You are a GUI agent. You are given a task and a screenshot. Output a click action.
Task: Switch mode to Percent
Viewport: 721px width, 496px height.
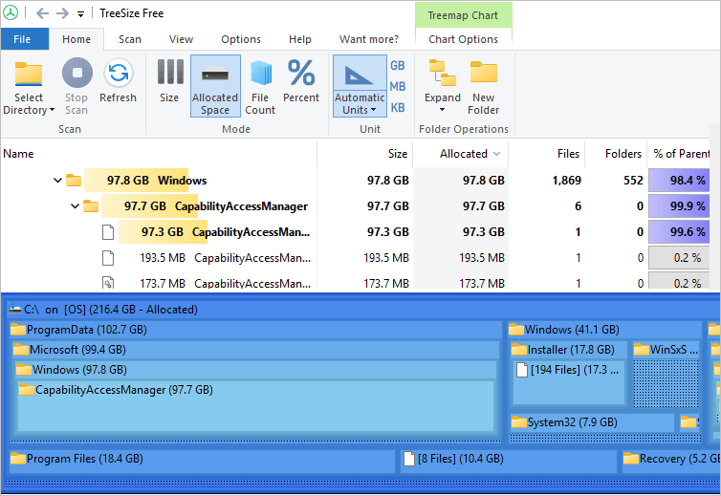(x=301, y=81)
